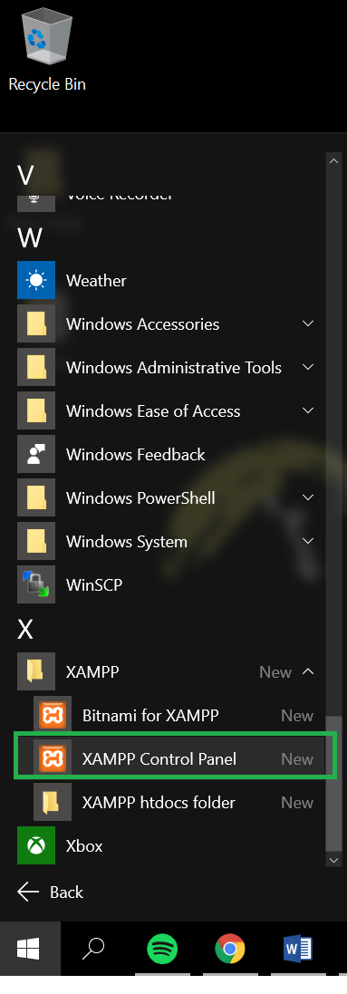Open Word from the taskbar
Viewport: 347px width, 994px height.
[x=297, y=949]
